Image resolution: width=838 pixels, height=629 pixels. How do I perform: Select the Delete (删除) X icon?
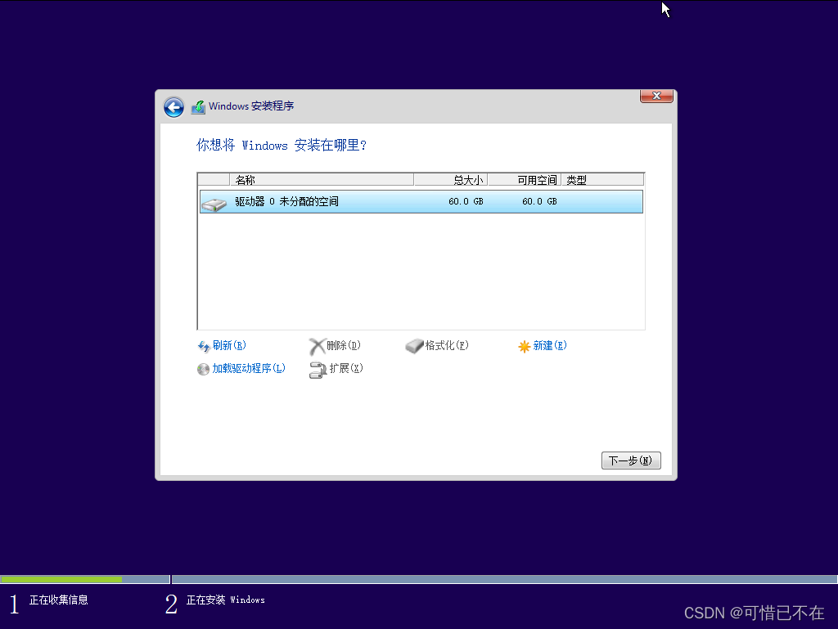pyautogui.click(x=316, y=345)
